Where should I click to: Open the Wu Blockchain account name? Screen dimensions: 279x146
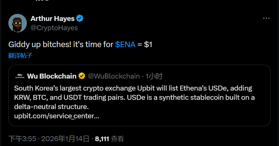click(52, 76)
